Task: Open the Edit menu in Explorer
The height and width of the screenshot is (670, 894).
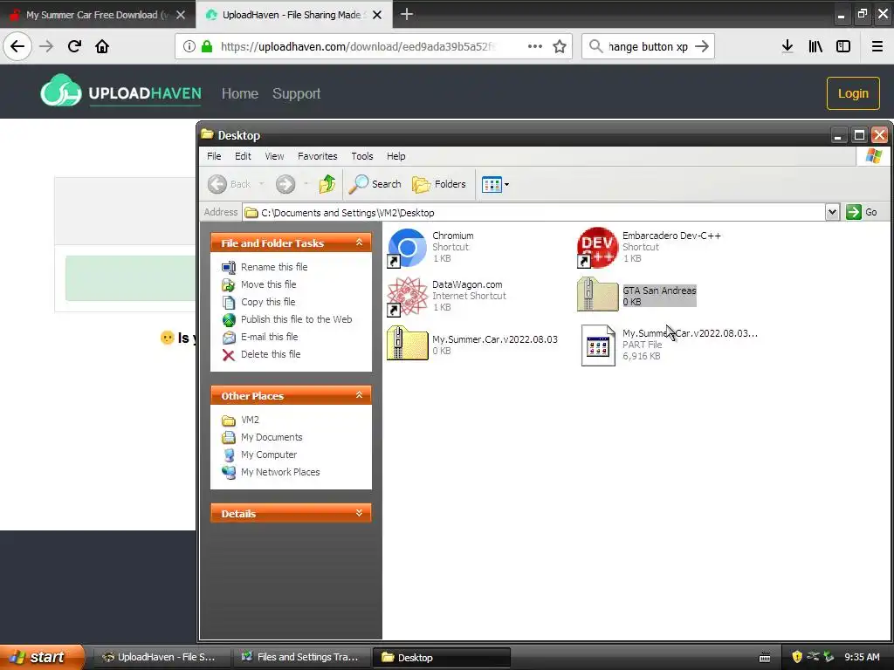Action: [243, 156]
